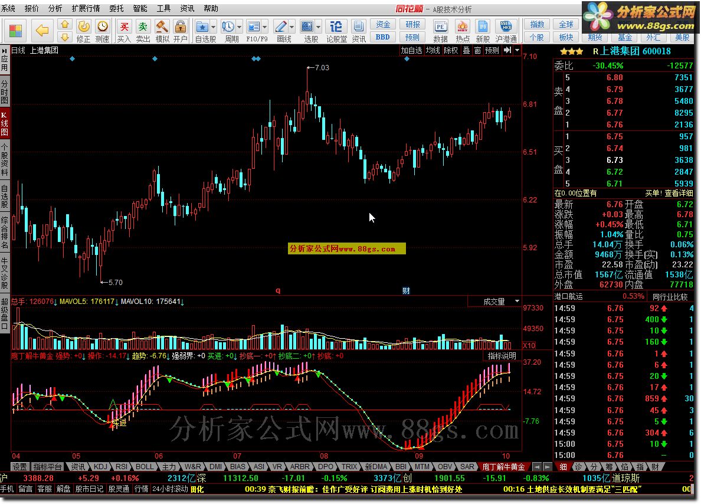The height and width of the screenshot is (504, 701).
Task: Toggle the 叠 overlay option
Action: [x=466, y=50]
